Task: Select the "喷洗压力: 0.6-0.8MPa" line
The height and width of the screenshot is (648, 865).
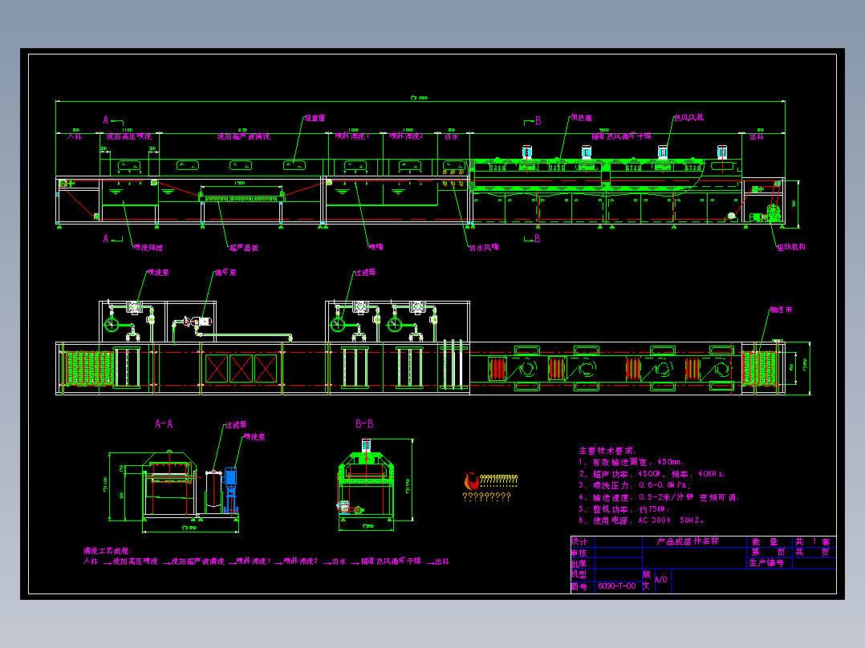Action: (x=635, y=485)
